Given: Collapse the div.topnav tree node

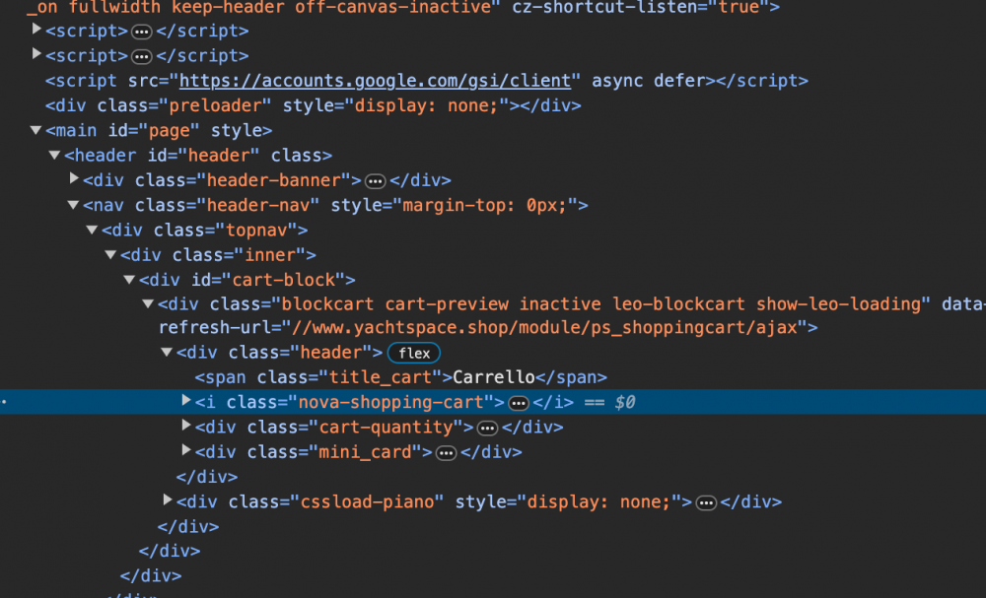Looking at the screenshot, I should (x=92, y=230).
